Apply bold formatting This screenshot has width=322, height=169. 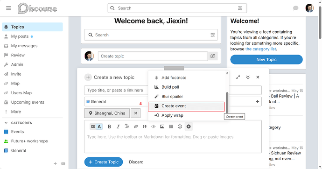coord(109,127)
